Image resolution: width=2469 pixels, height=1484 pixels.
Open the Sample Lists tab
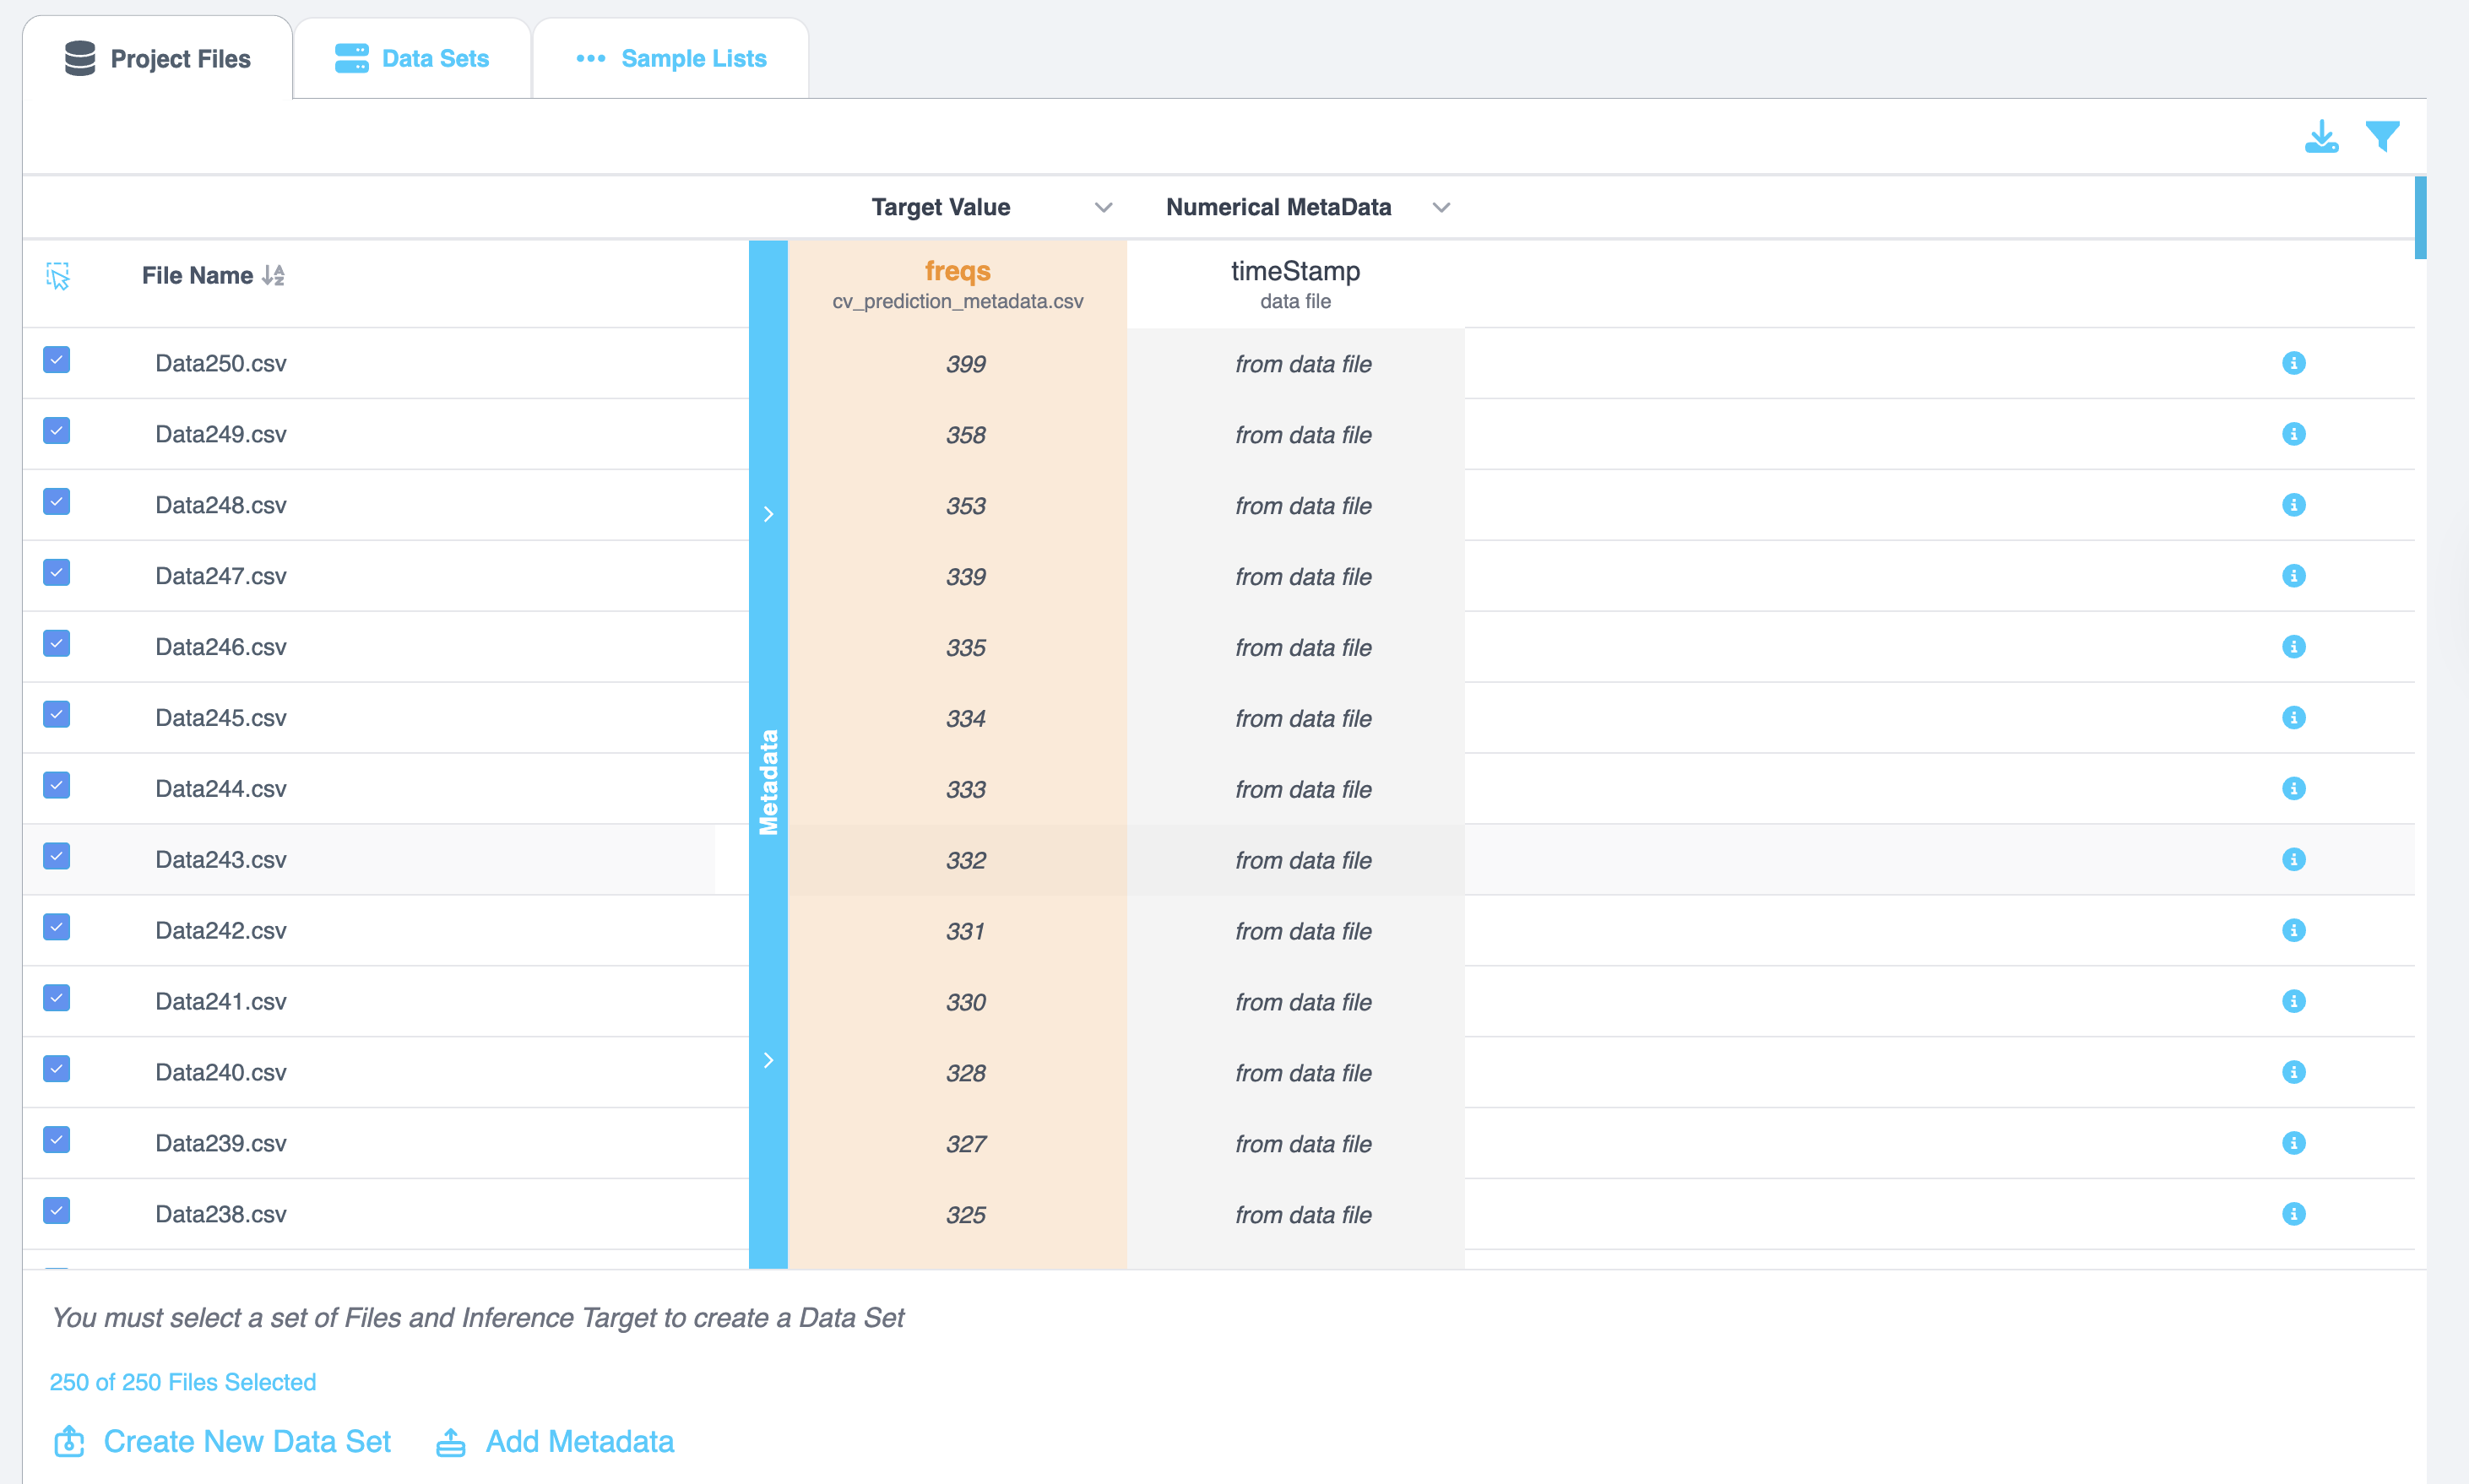671,59
